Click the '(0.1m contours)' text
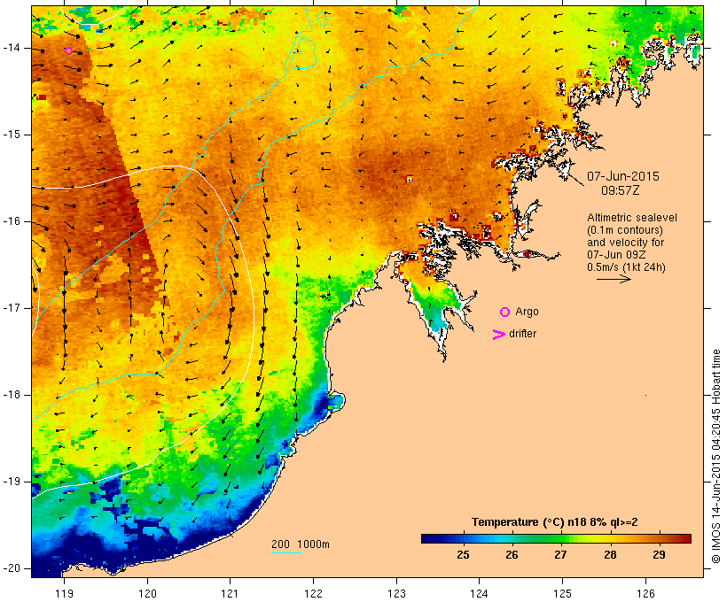The width and height of the screenshot is (727, 602). point(625,230)
